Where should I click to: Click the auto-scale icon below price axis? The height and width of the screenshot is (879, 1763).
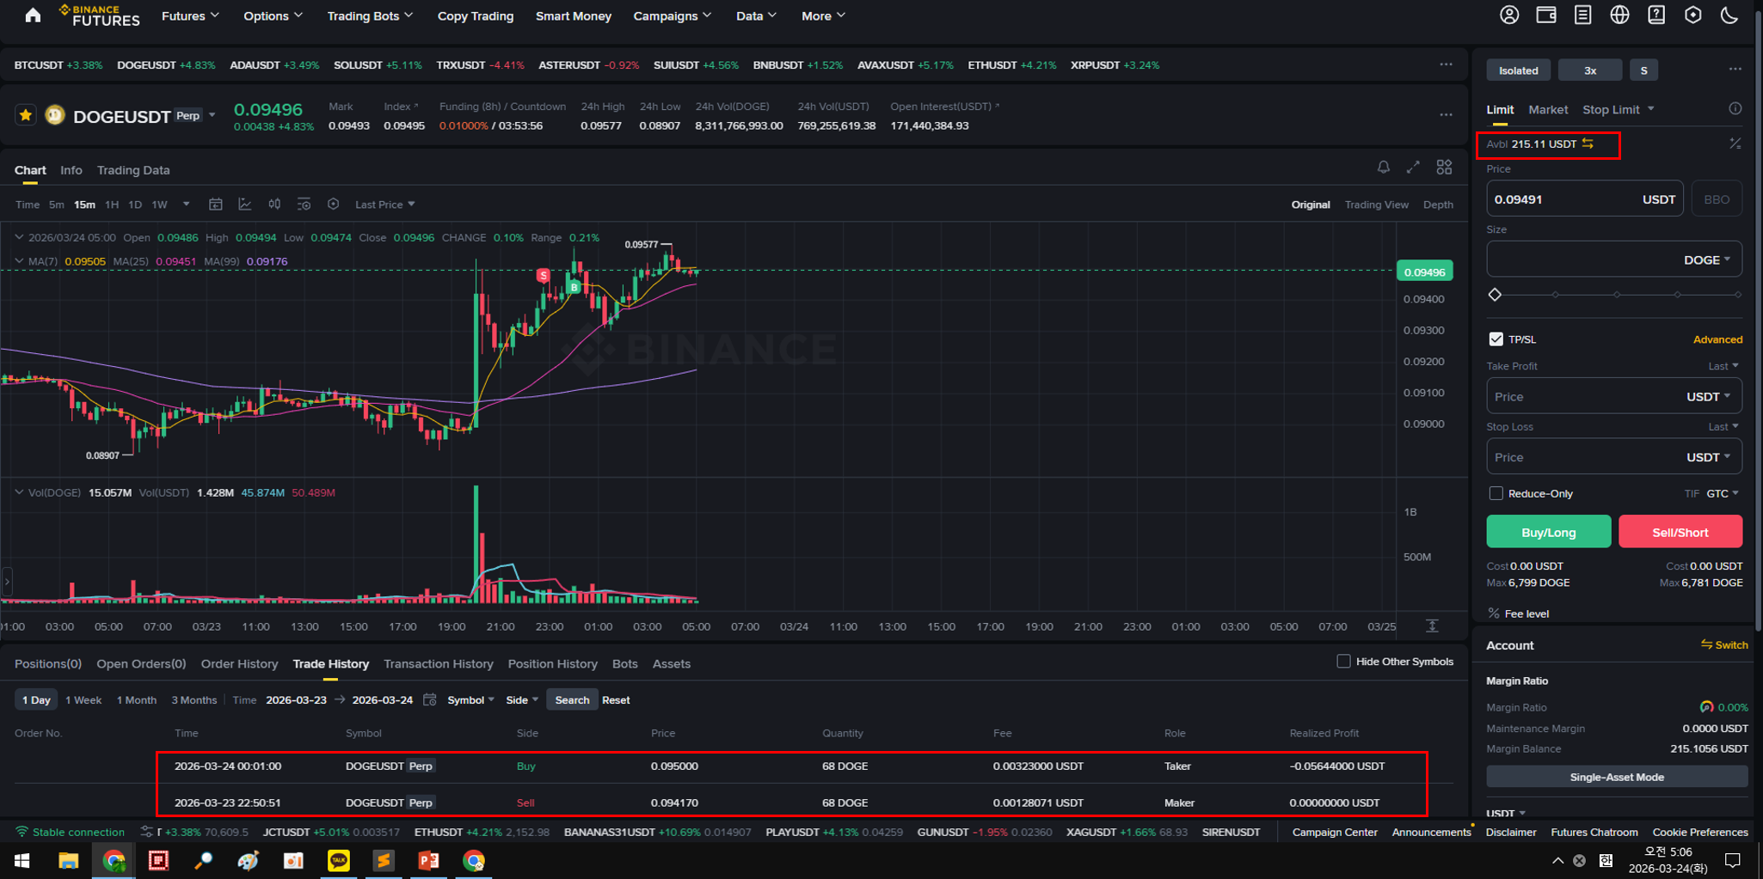tap(1432, 626)
